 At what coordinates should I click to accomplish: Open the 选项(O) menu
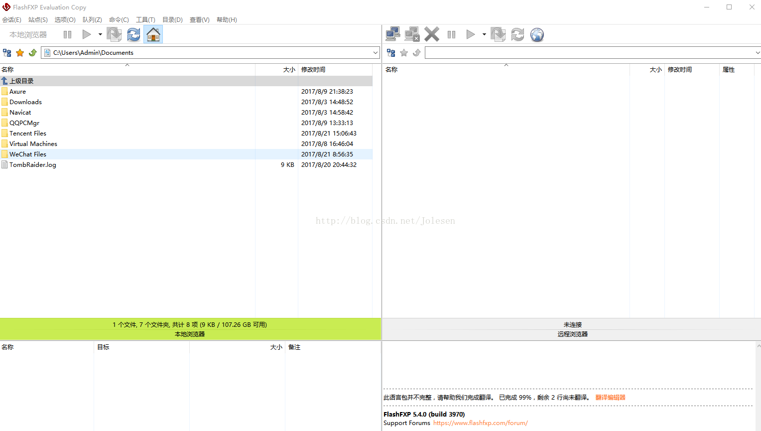[65, 20]
